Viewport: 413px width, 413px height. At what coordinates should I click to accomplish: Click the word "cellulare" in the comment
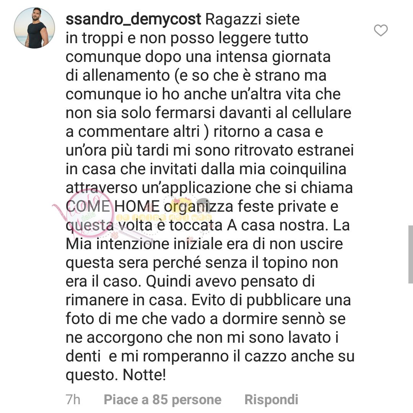[x=322, y=113]
